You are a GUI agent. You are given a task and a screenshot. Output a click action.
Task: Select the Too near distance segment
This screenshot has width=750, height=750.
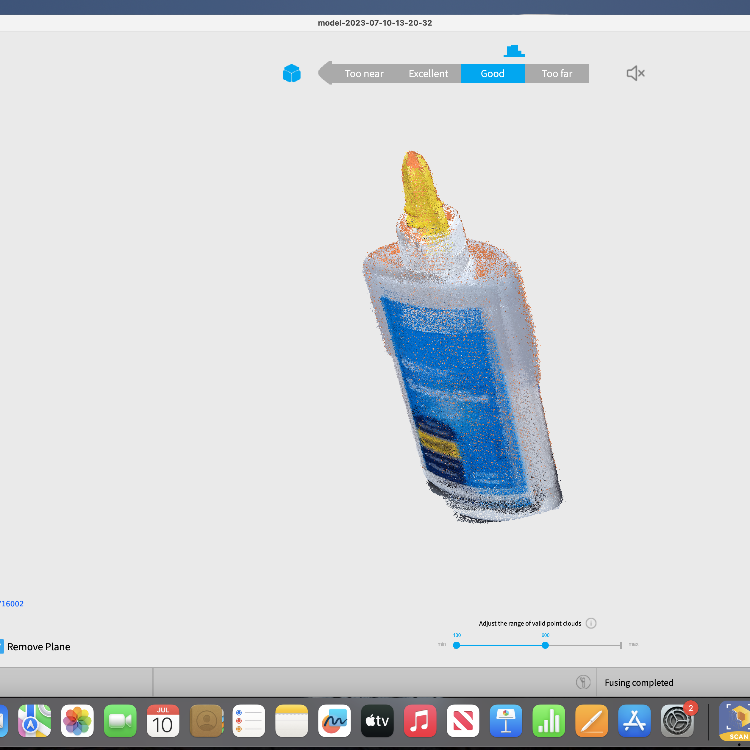click(364, 74)
